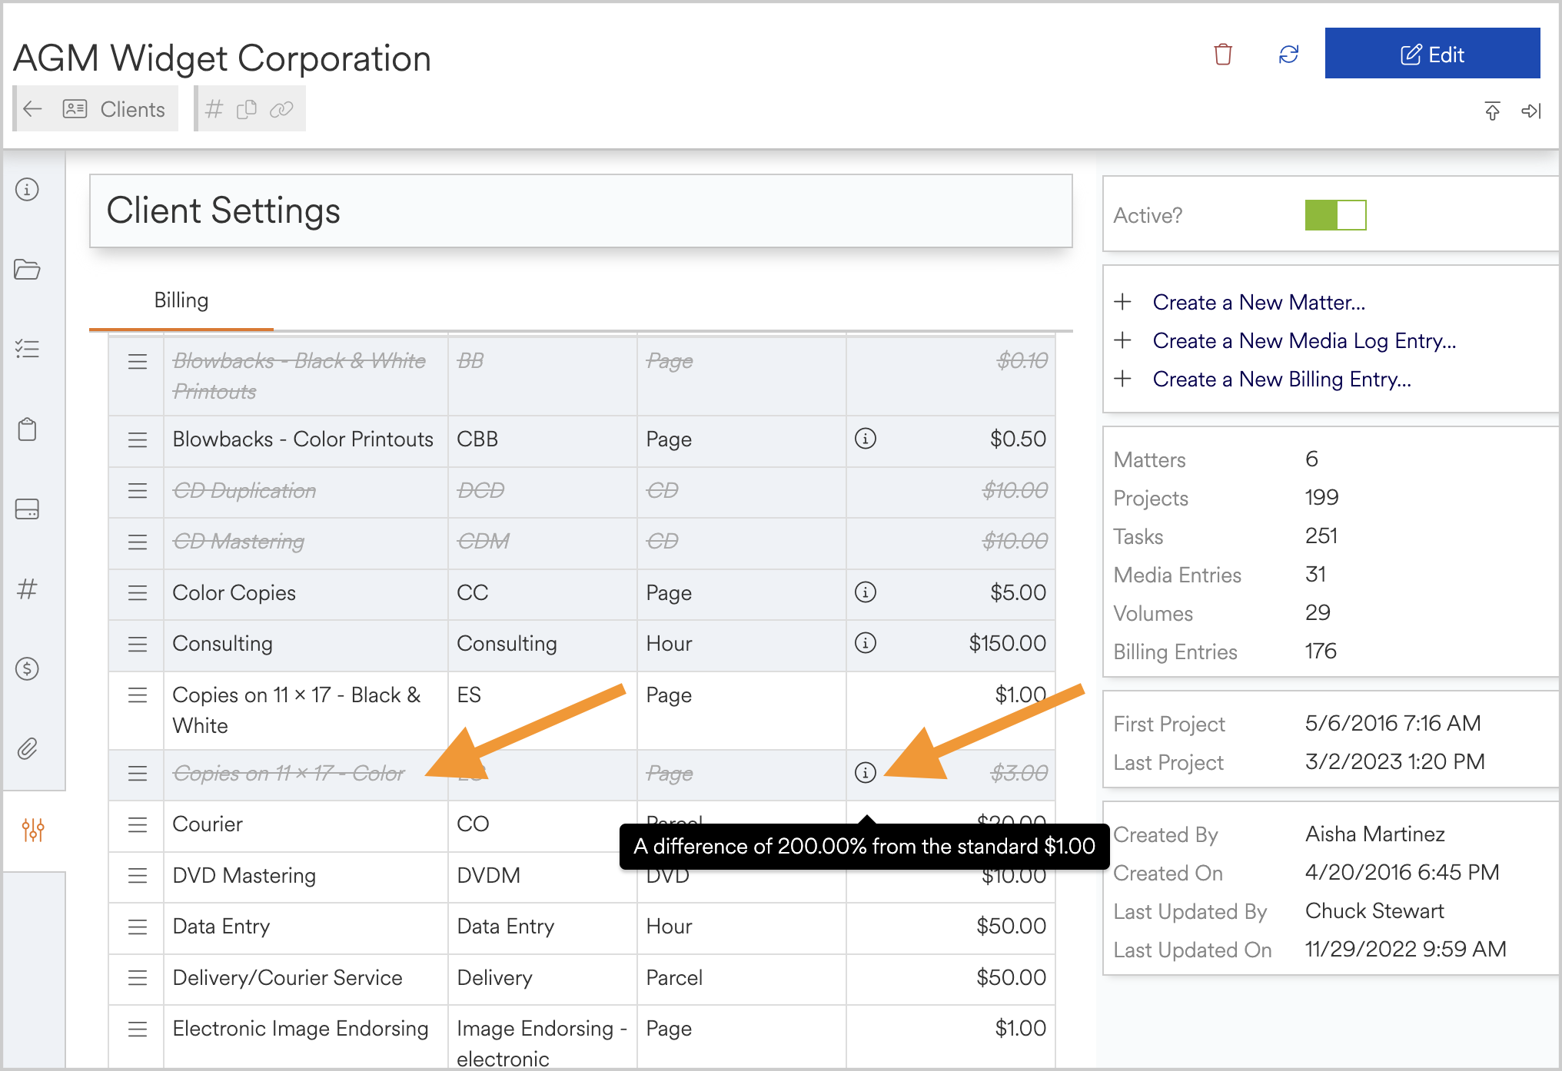This screenshot has height=1071, width=1562.
Task: Click the scroll-to-top arrow icon
Action: [x=1492, y=111]
